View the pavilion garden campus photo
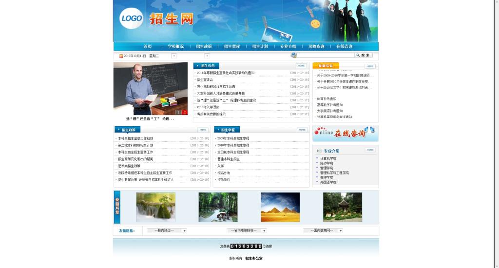This screenshot has height=268, width=499. pos(343,207)
